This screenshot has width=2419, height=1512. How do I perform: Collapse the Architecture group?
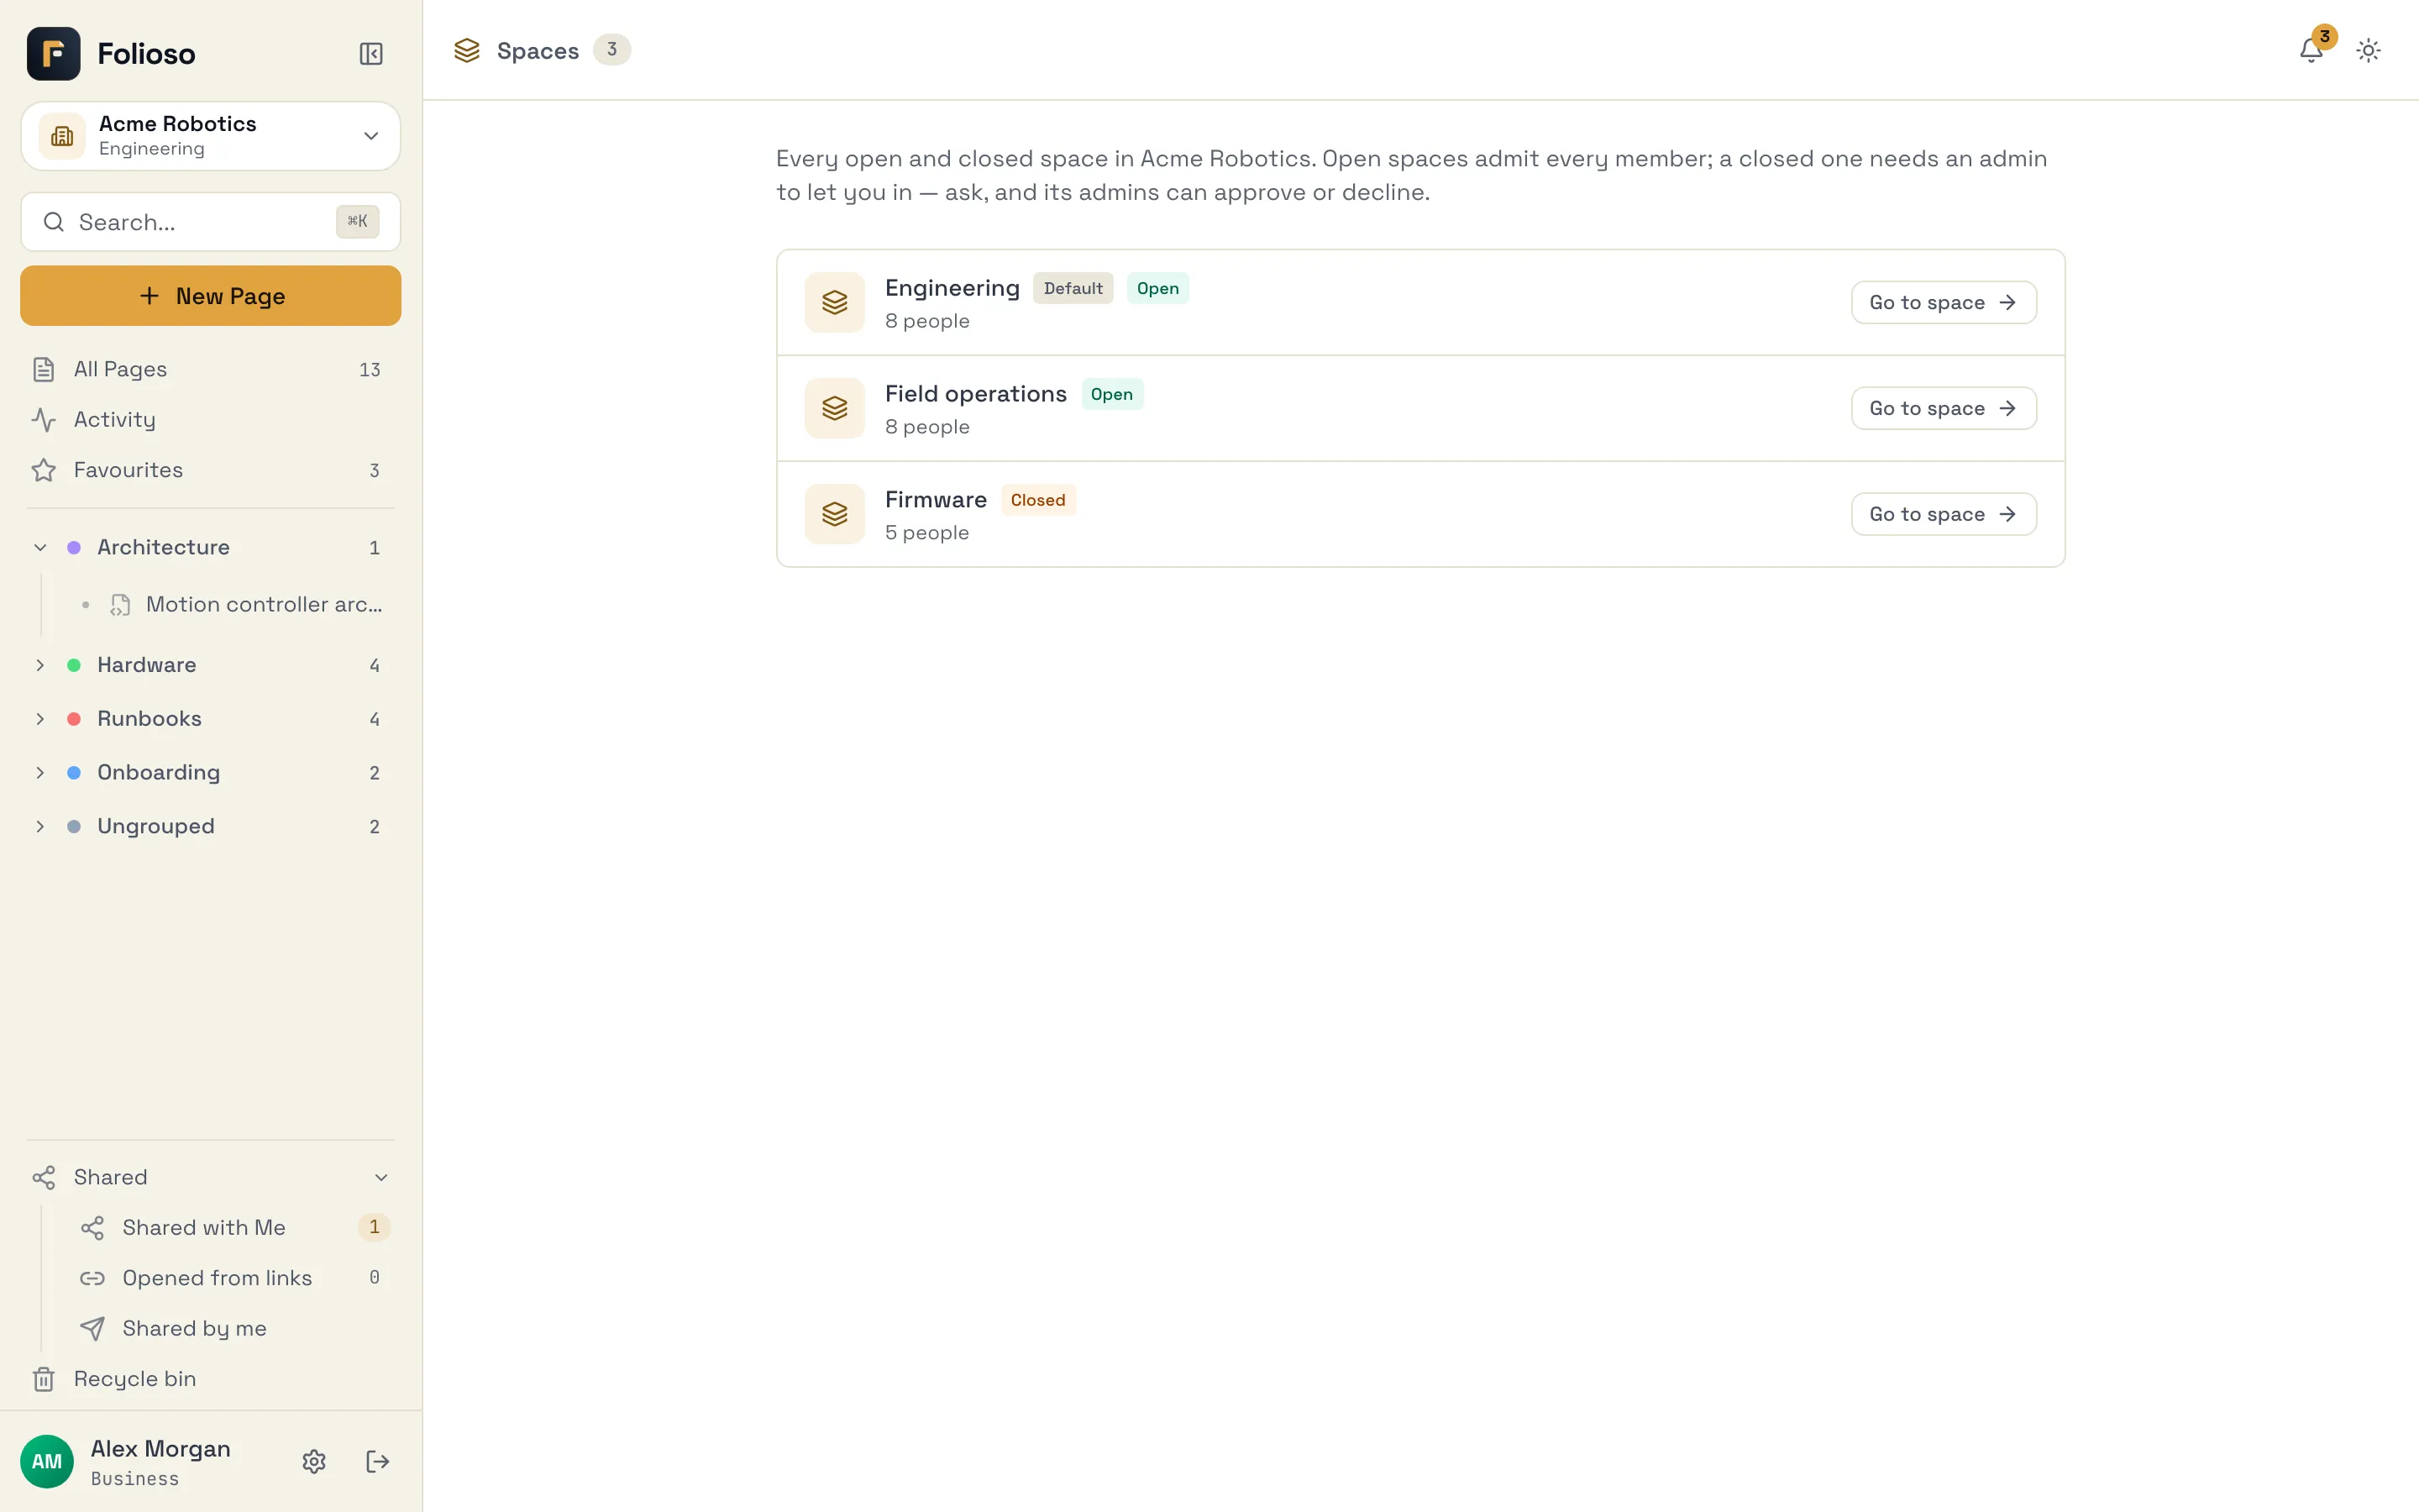40,548
